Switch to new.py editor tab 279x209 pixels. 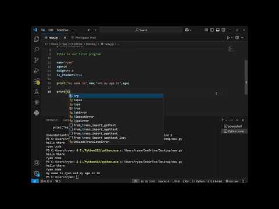coord(53,38)
